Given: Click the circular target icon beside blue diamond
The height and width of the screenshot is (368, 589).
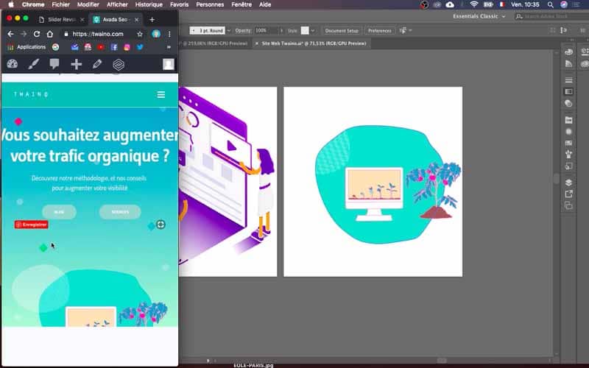Looking at the screenshot, I should coord(161,224).
